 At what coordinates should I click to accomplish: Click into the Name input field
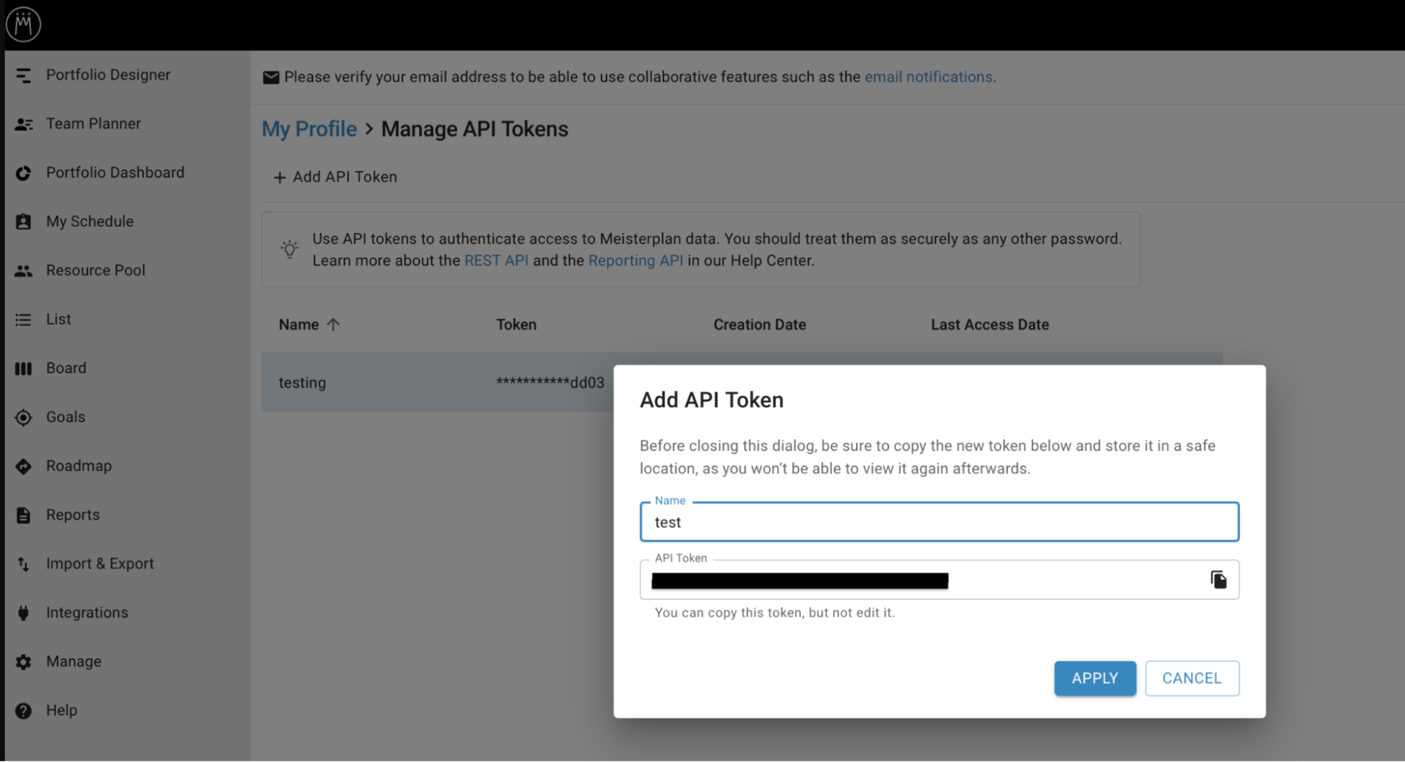click(x=938, y=522)
